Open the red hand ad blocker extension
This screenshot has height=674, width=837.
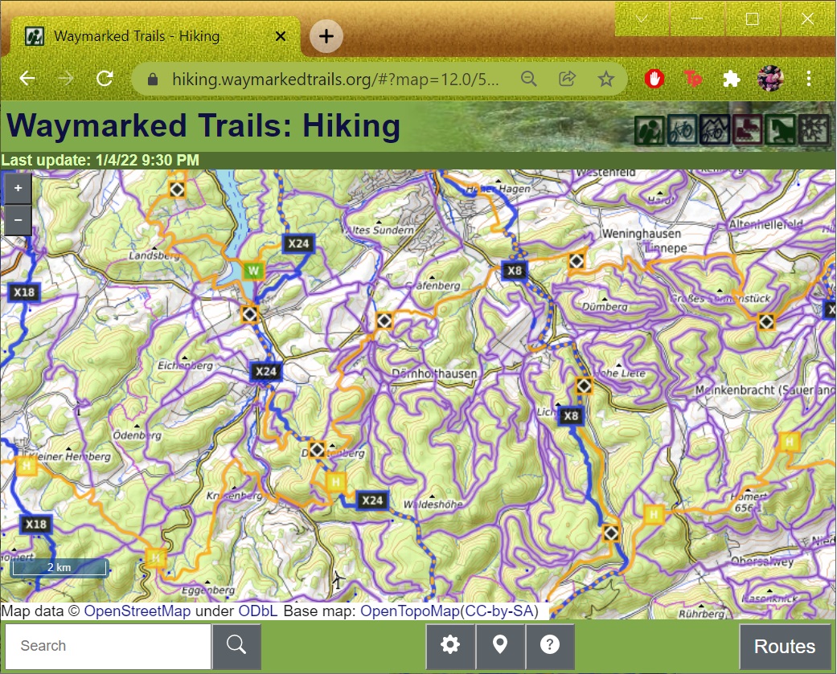click(x=654, y=79)
